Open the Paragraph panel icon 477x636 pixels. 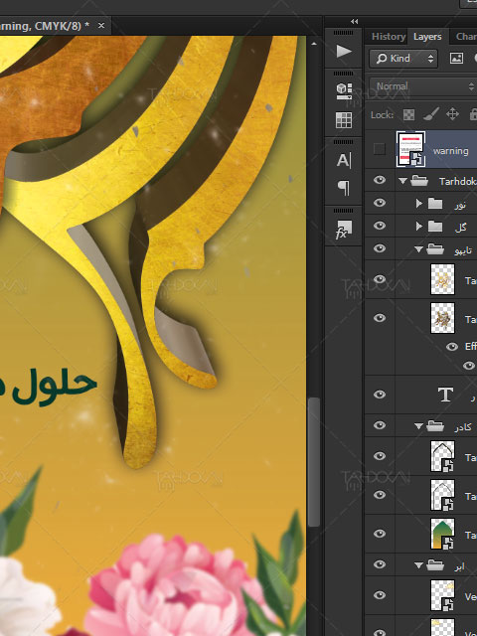344,188
